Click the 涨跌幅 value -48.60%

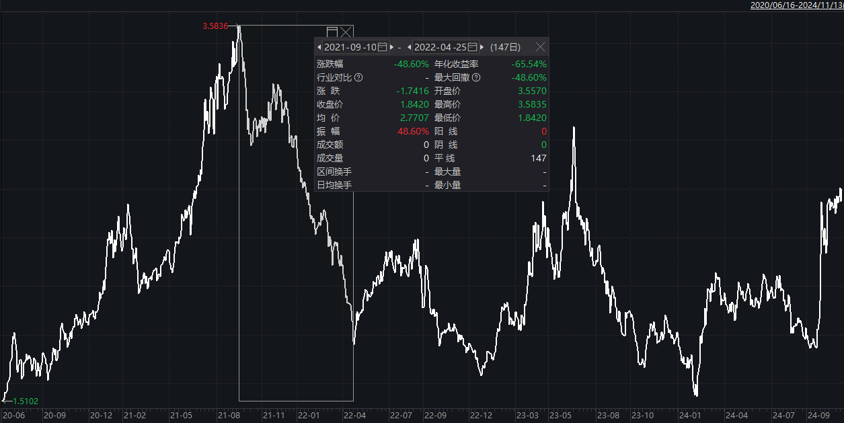pyautogui.click(x=411, y=64)
